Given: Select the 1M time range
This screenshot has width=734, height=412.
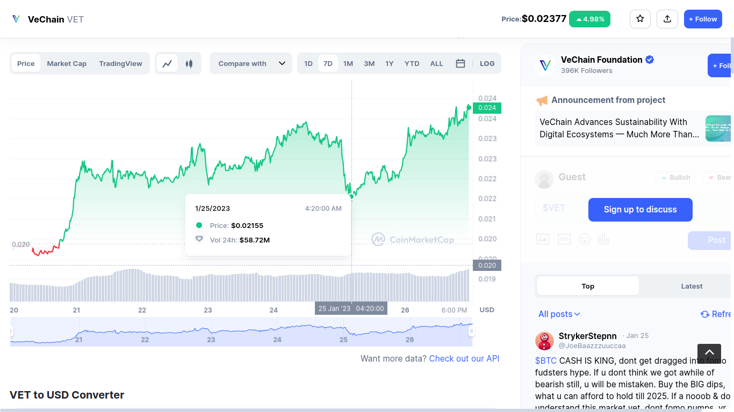Looking at the screenshot, I should [x=348, y=63].
